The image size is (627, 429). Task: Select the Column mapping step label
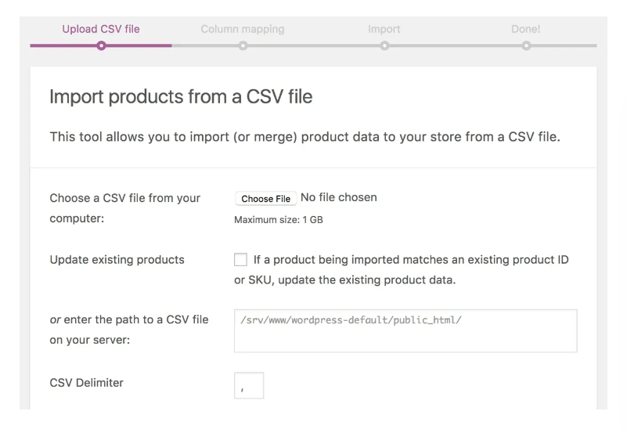[x=243, y=29]
